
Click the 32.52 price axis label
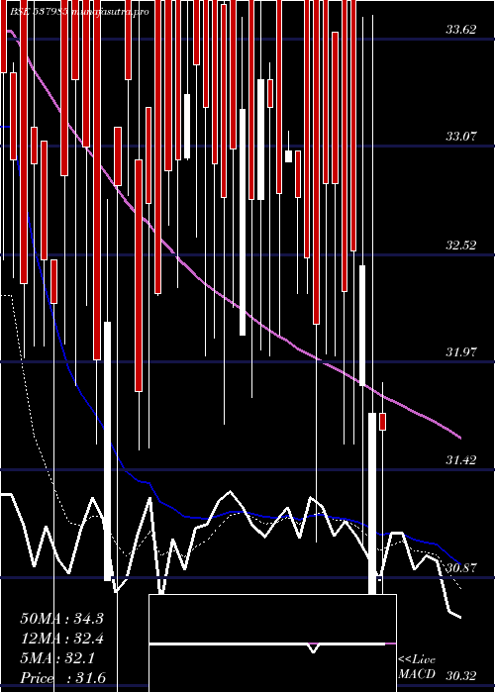pos(461,246)
